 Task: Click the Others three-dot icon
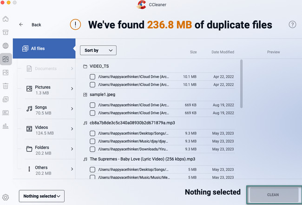point(29,169)
